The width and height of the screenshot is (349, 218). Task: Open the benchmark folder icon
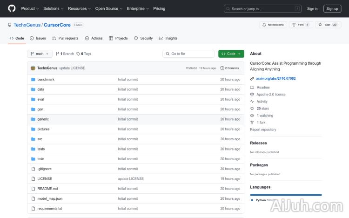pyautogui.click(x=33, y=79)
